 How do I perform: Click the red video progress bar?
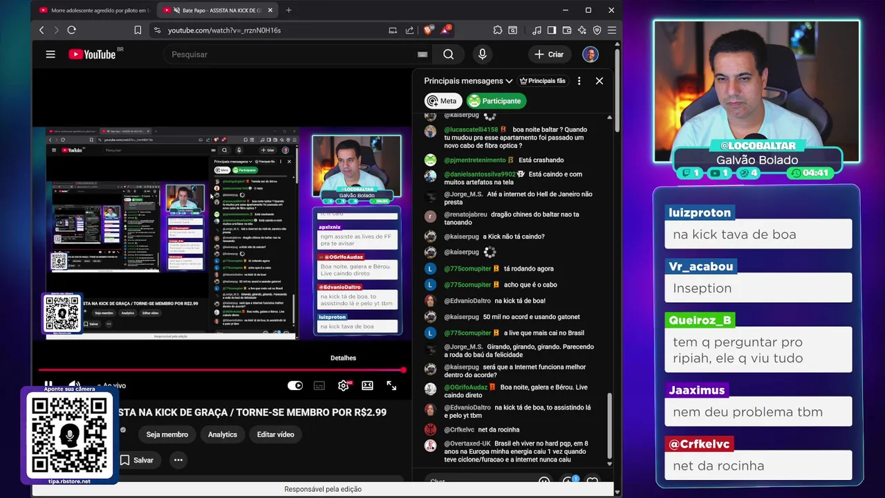tap(221, 370)
